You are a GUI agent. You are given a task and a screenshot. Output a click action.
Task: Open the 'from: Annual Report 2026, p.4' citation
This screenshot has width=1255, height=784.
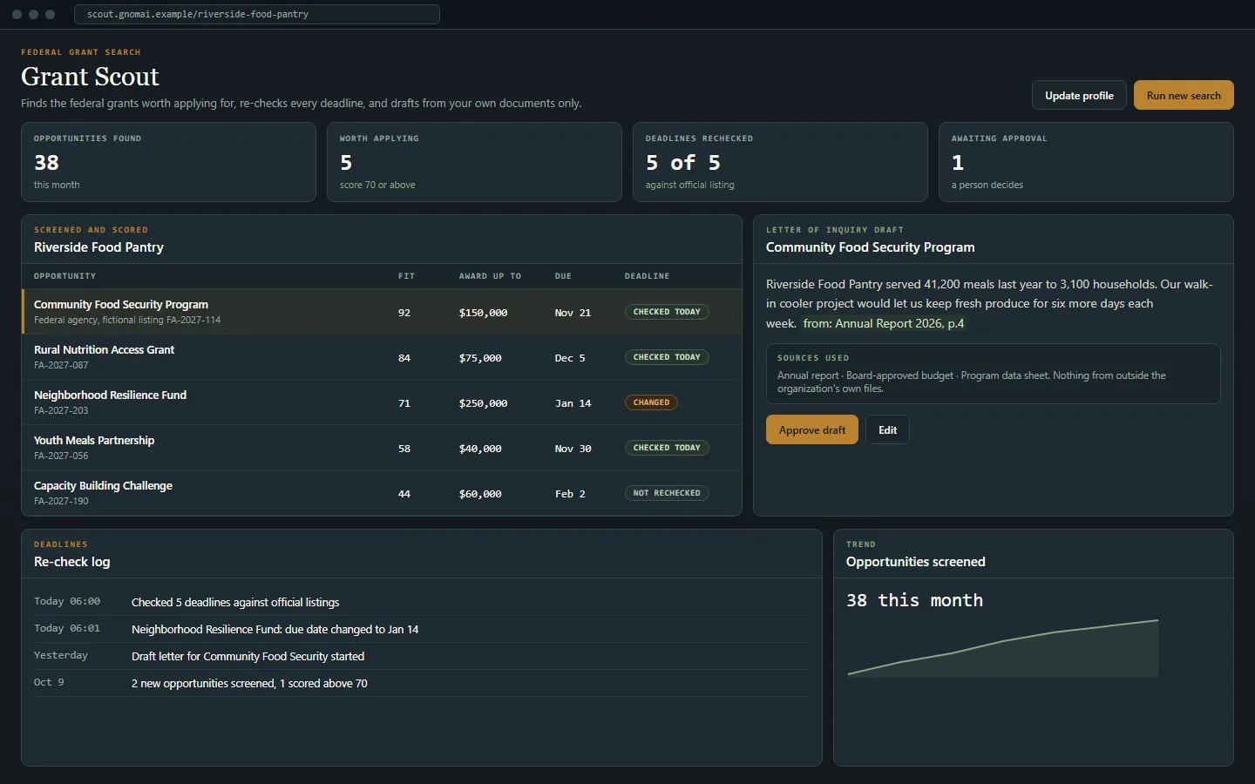[x=884, y=323]
